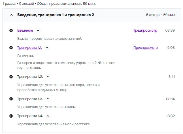
Task: Click Предпросмотр for Тренировка 1.1.
Action: click(x=146, y=48)
